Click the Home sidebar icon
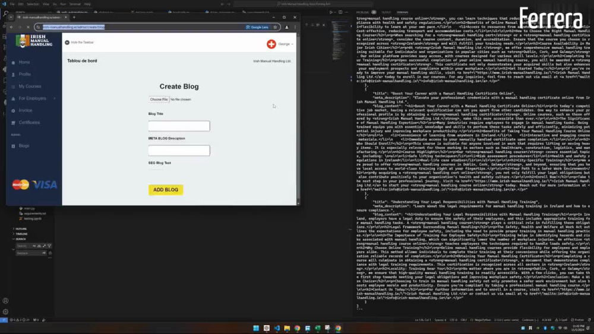This screenshot has height=334, width=594. pos(13,62)
